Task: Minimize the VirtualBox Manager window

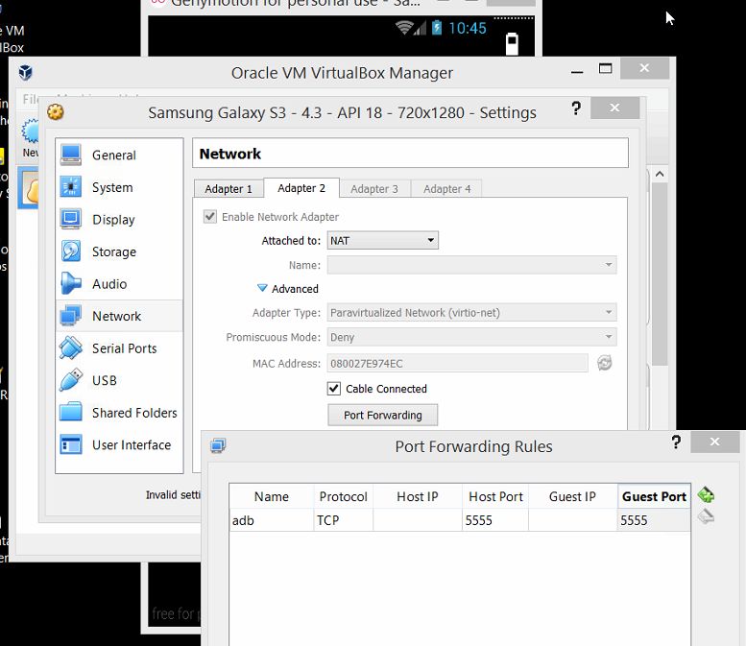Action: pos(577,71)
